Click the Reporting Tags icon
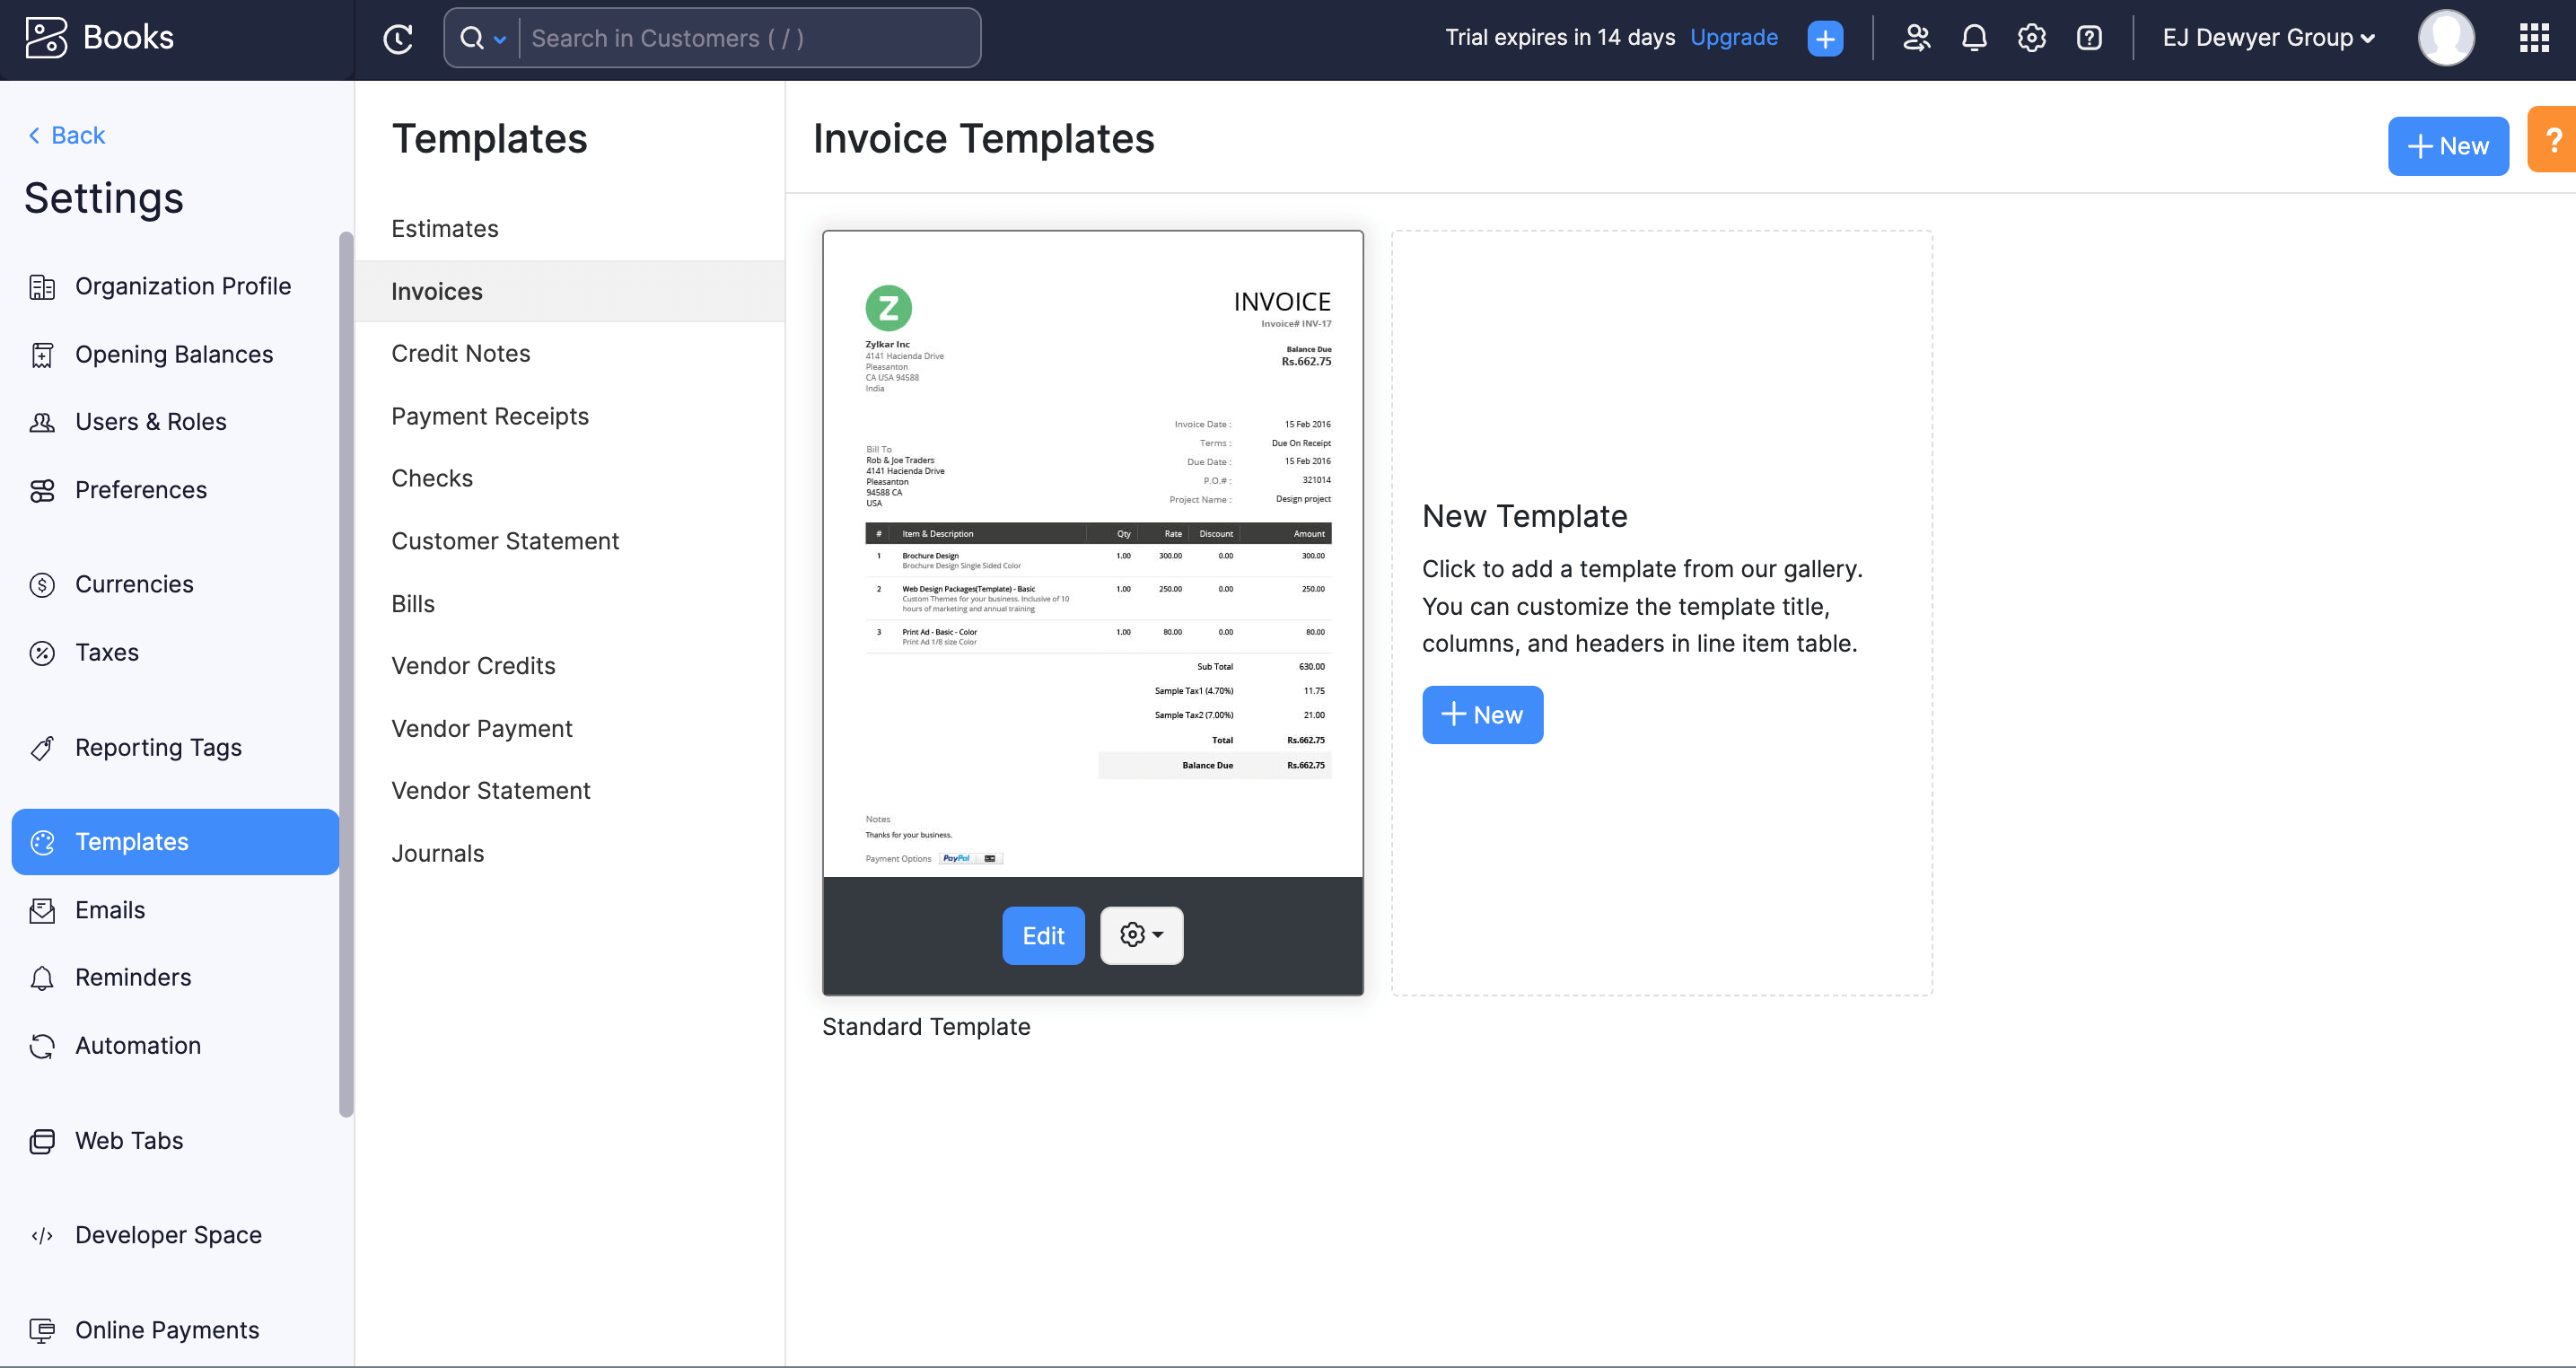 pos(42,748)
